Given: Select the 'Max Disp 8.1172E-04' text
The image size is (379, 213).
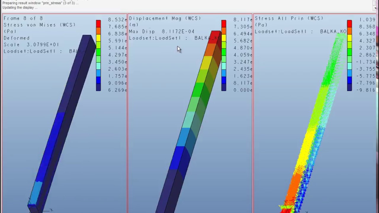Looking at the screenshot, I should tap(162, 31).
